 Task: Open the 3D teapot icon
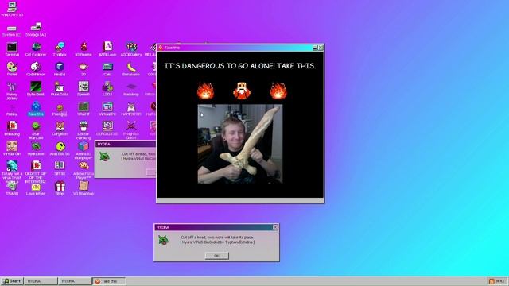(x=84, y=69)
